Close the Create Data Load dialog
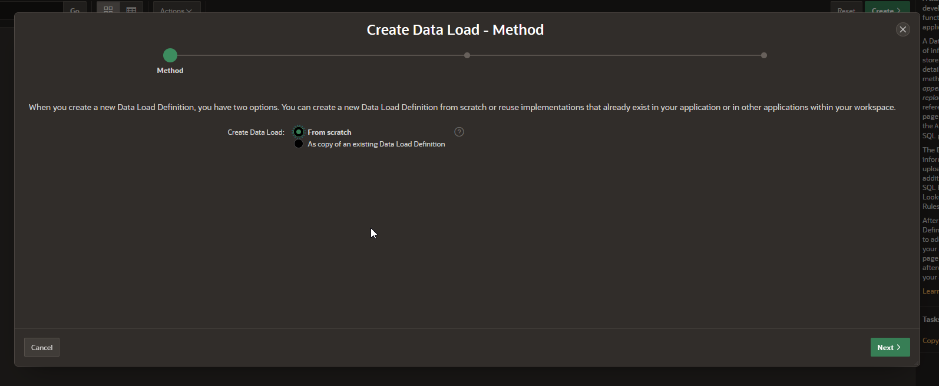This screenshot has height=386, width=939. [902, 29]
